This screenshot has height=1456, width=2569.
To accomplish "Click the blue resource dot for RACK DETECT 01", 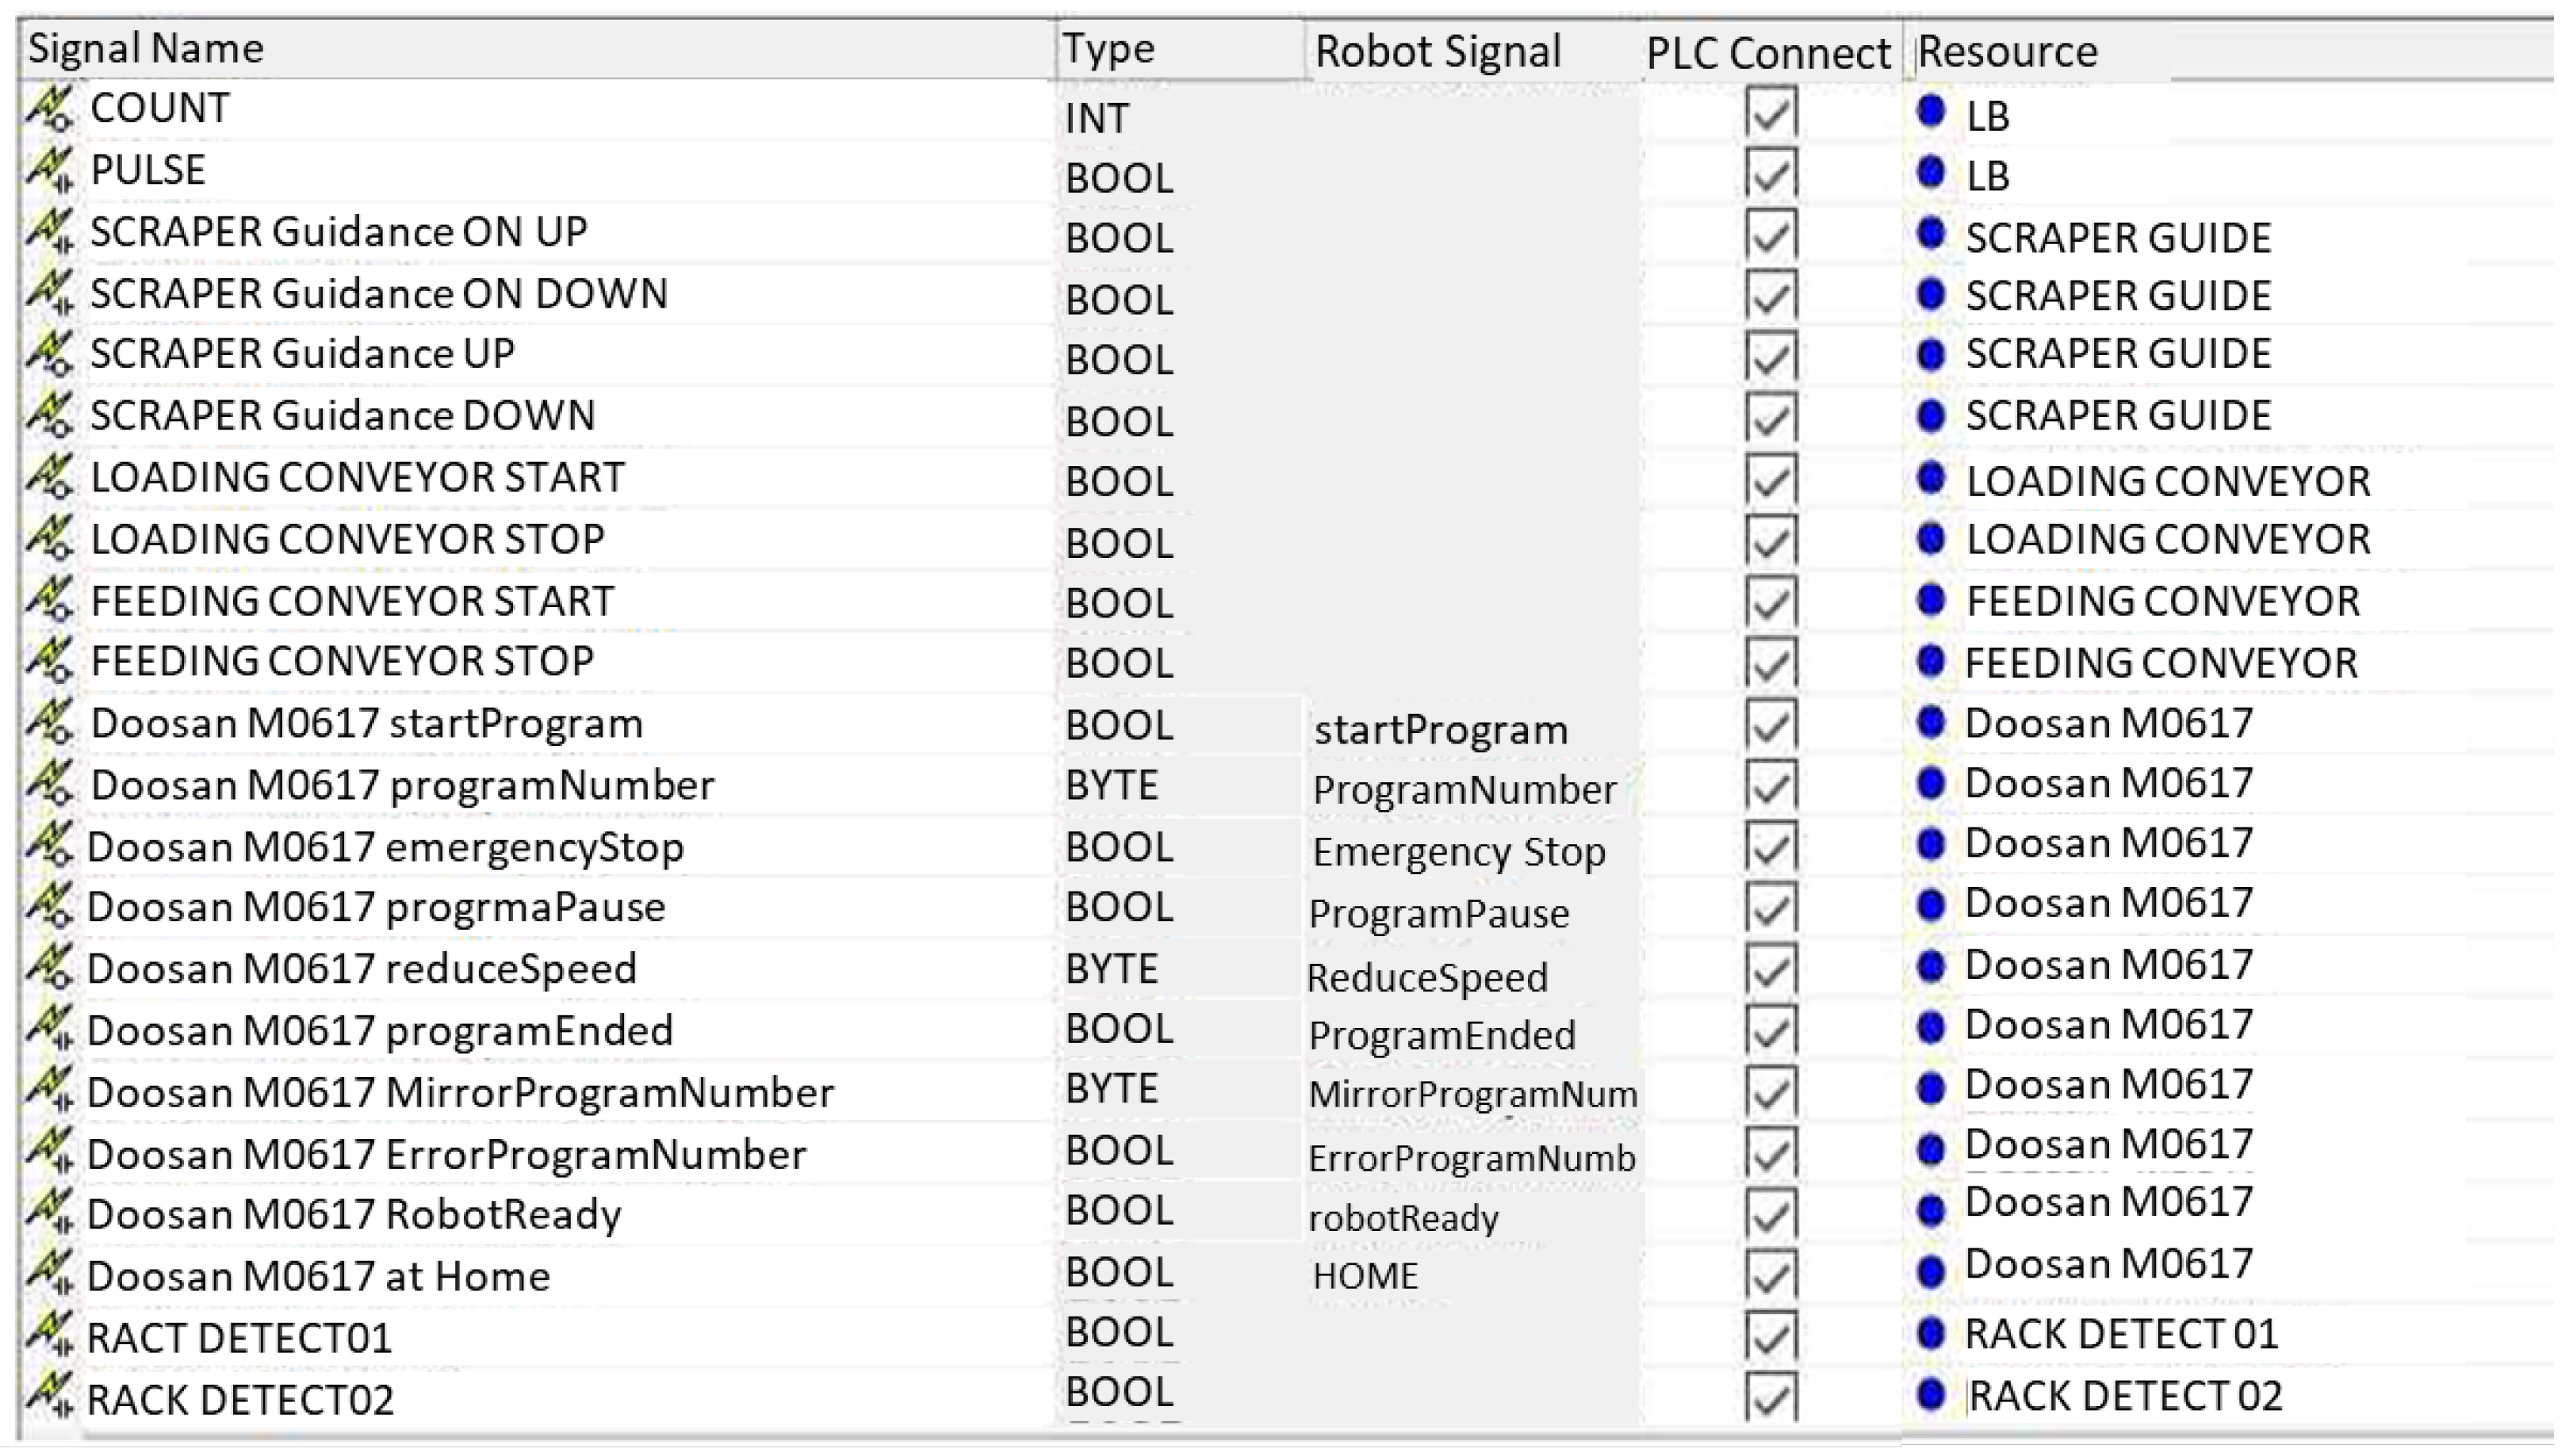I will (1931, 1334).
